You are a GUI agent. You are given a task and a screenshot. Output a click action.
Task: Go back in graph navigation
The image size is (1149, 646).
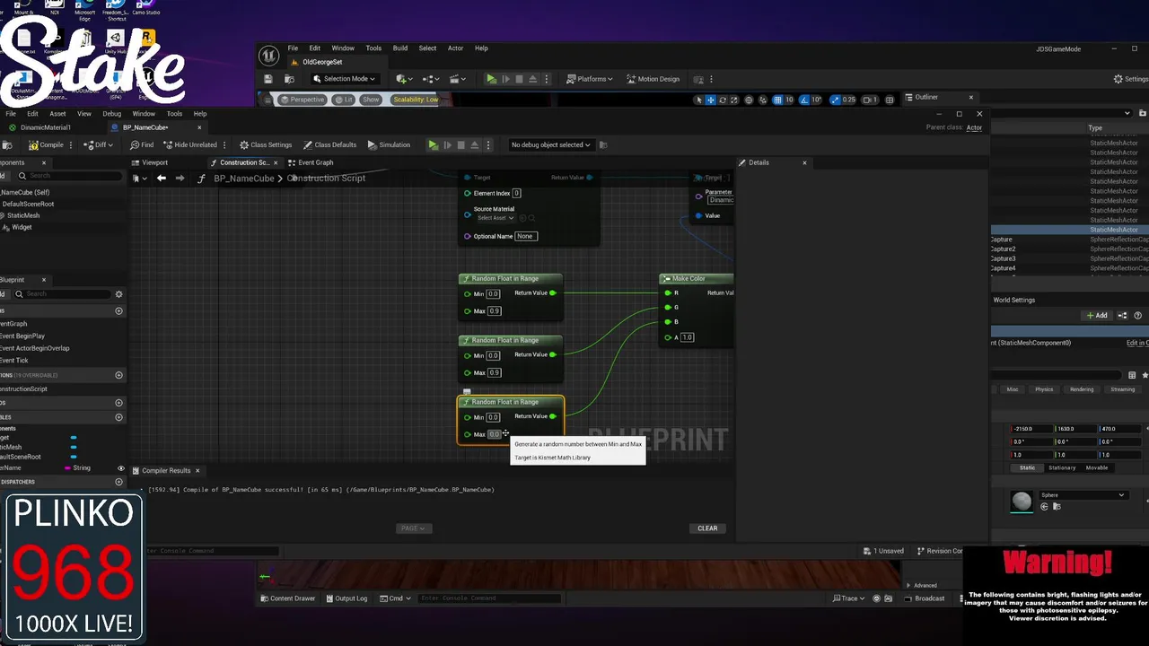click(162, 178)
